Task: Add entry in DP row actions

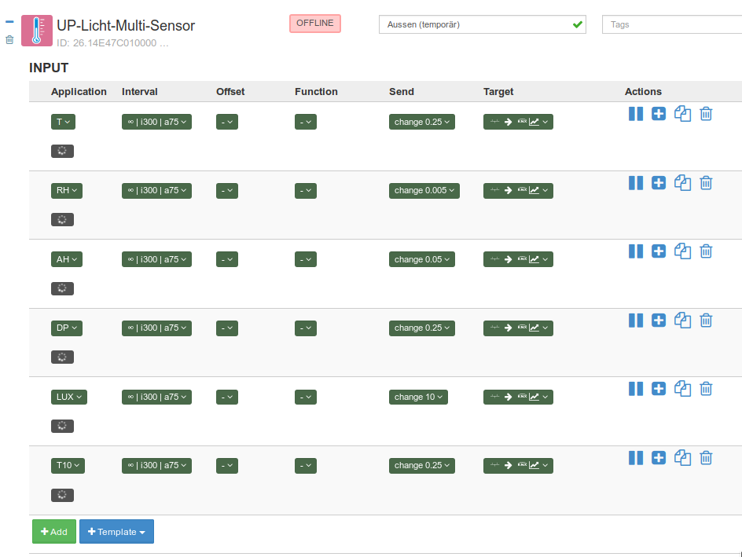Action: [658, 320]
